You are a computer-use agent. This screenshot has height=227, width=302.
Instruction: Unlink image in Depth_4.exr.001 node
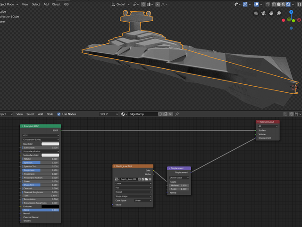coord(150,179)
